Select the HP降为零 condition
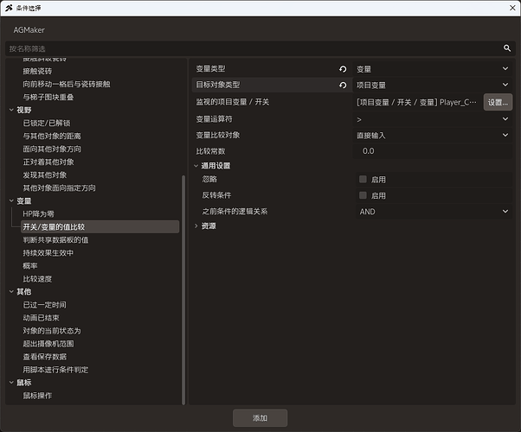 (39, 214)
